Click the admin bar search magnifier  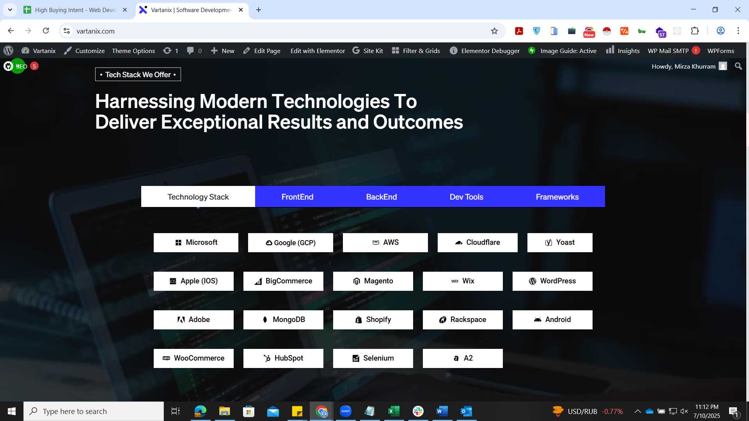tap(738, 66)
